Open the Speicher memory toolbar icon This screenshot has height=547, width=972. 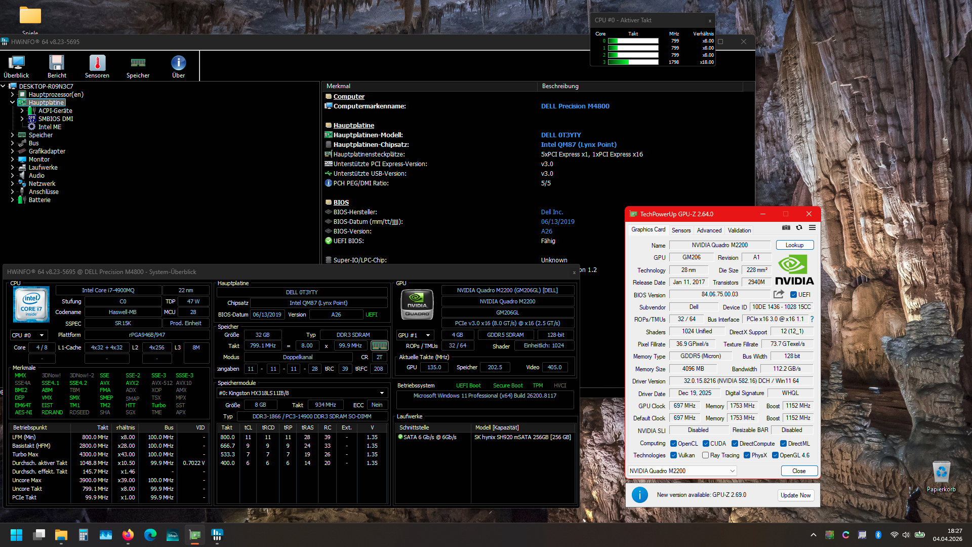pos(138,63)
